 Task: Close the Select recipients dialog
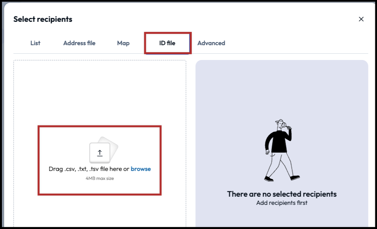click(361, 19)
